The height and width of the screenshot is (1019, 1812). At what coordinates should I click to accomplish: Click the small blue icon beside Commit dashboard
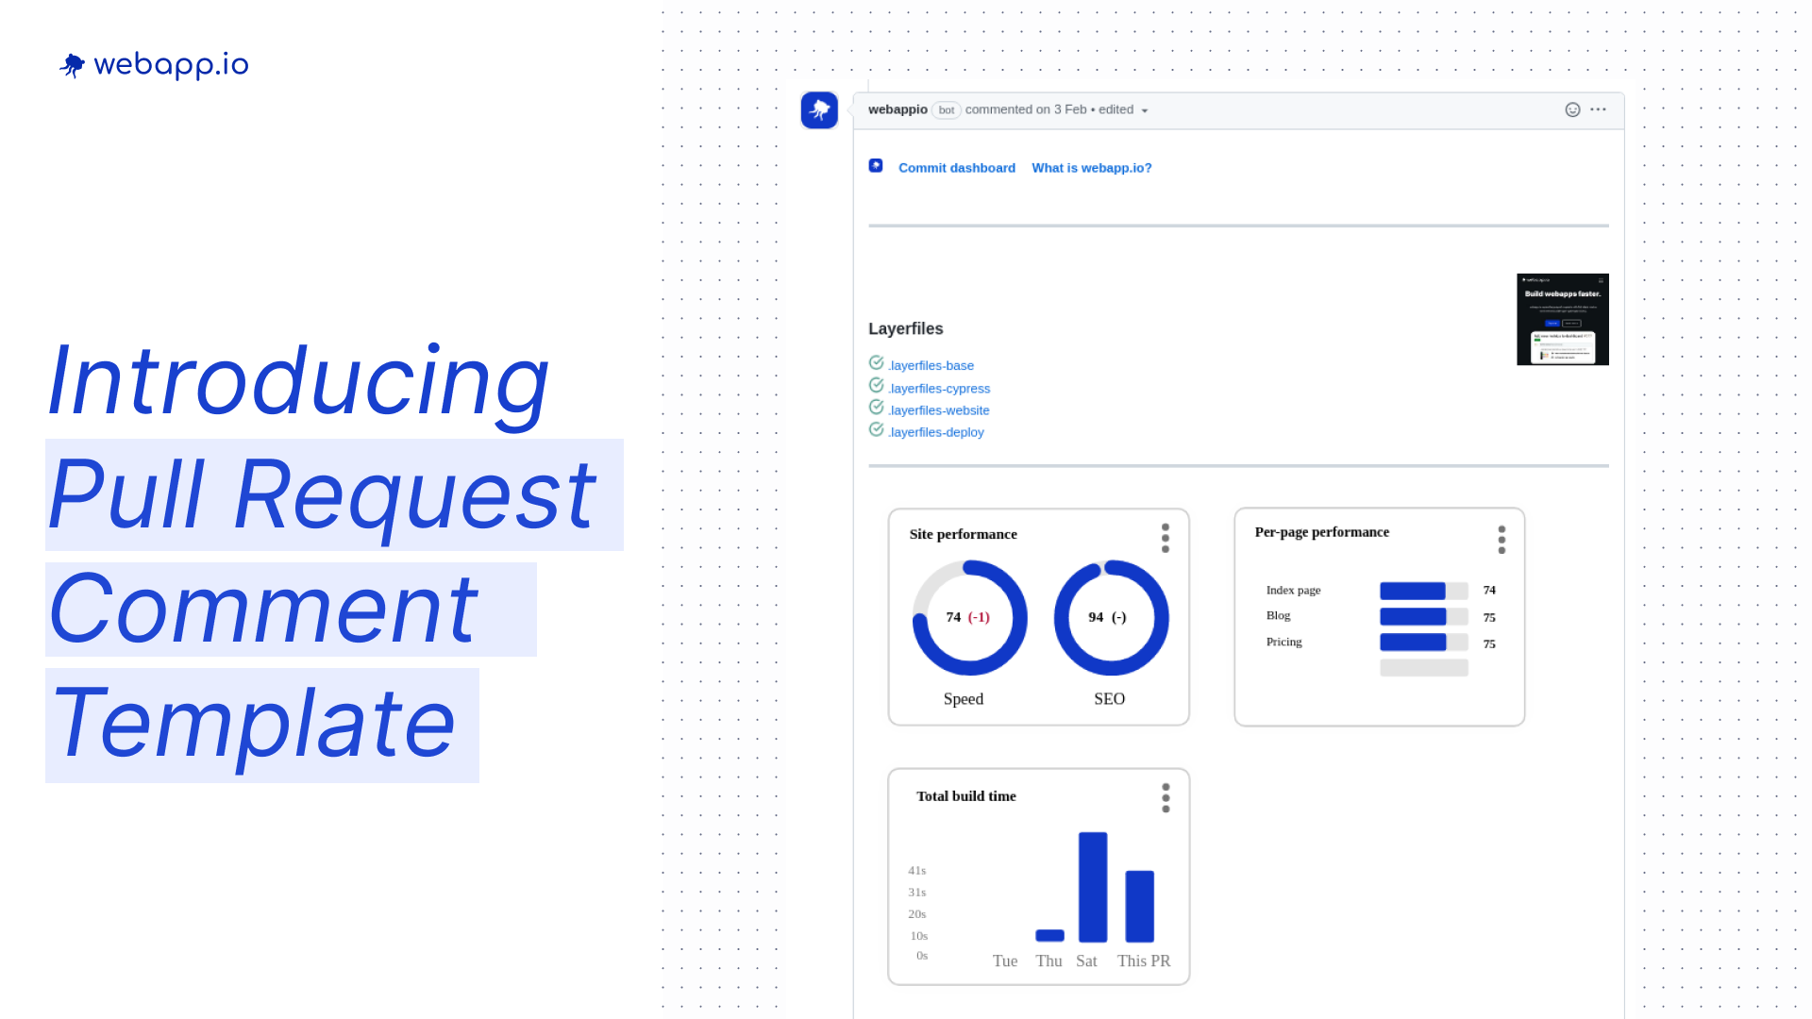(876, 166)
